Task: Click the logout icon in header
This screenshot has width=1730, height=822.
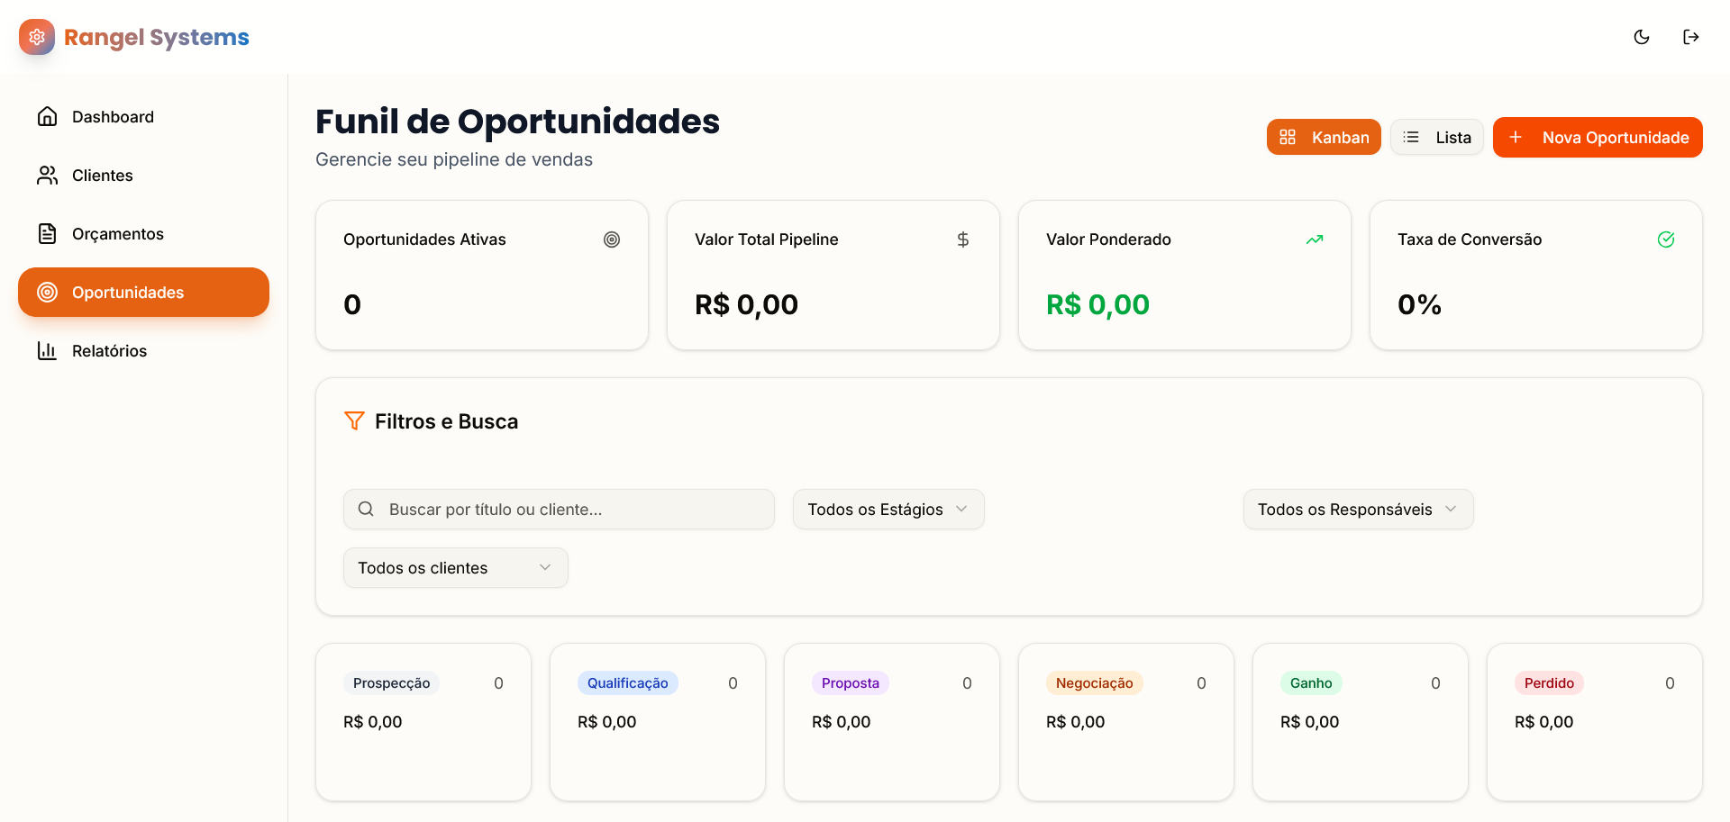Action: tap(1691, 37)
